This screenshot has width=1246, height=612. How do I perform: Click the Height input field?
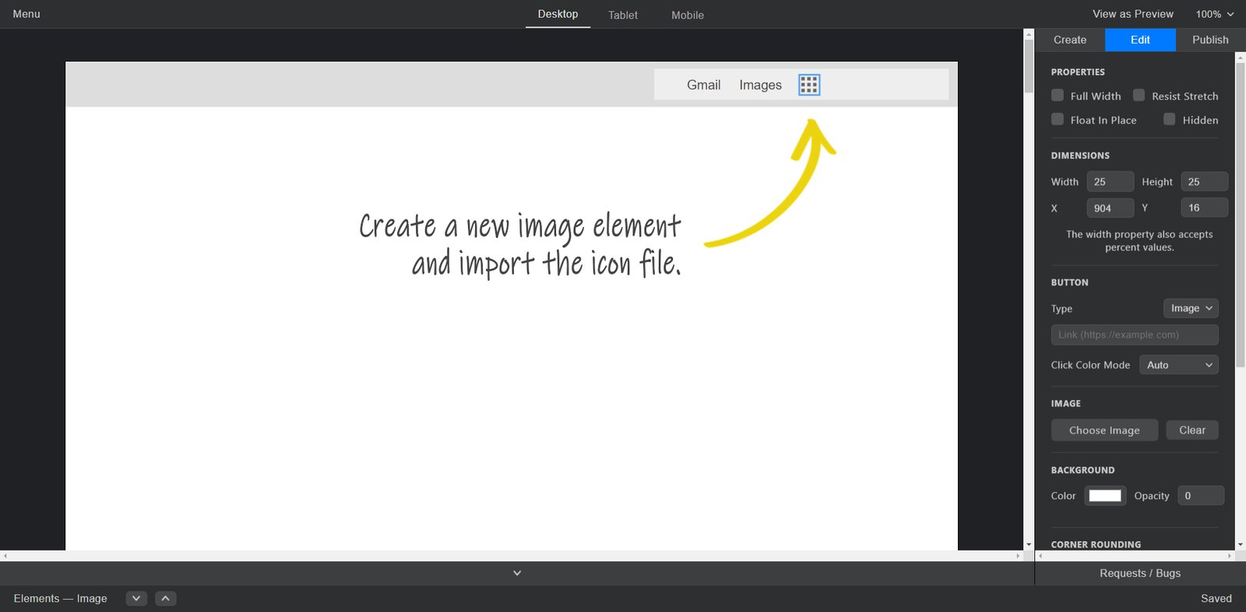click(x=1204, y=182)
